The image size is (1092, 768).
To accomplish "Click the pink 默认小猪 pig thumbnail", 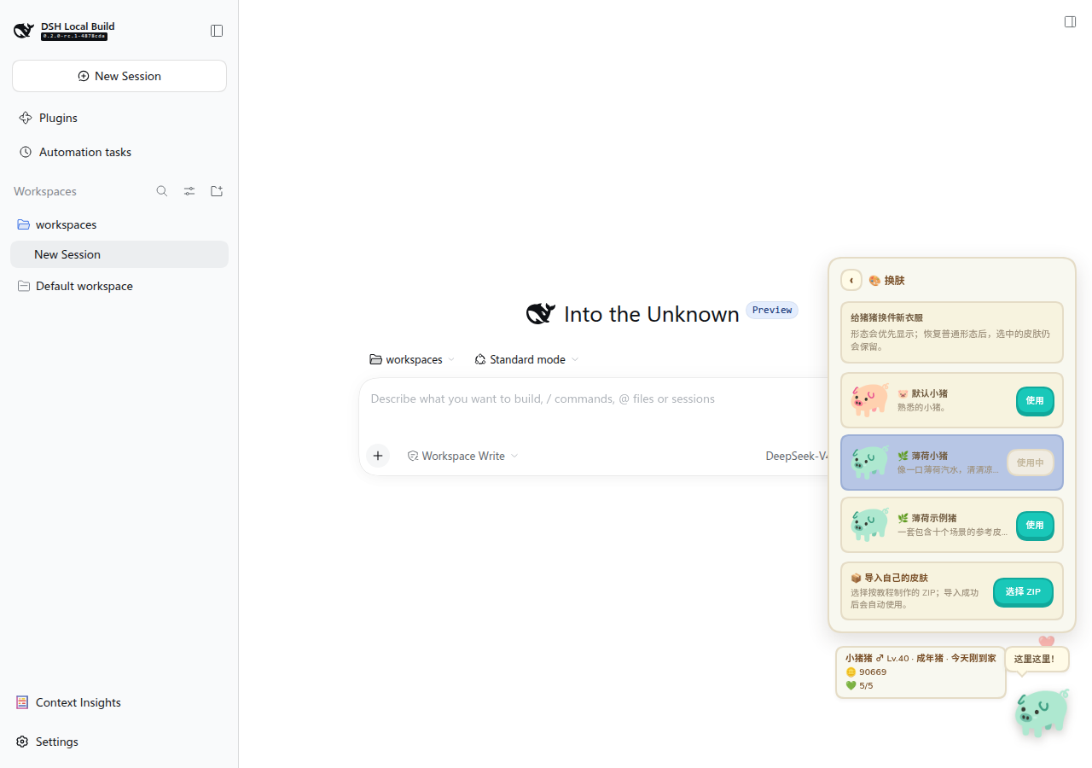I will point(869,399).
